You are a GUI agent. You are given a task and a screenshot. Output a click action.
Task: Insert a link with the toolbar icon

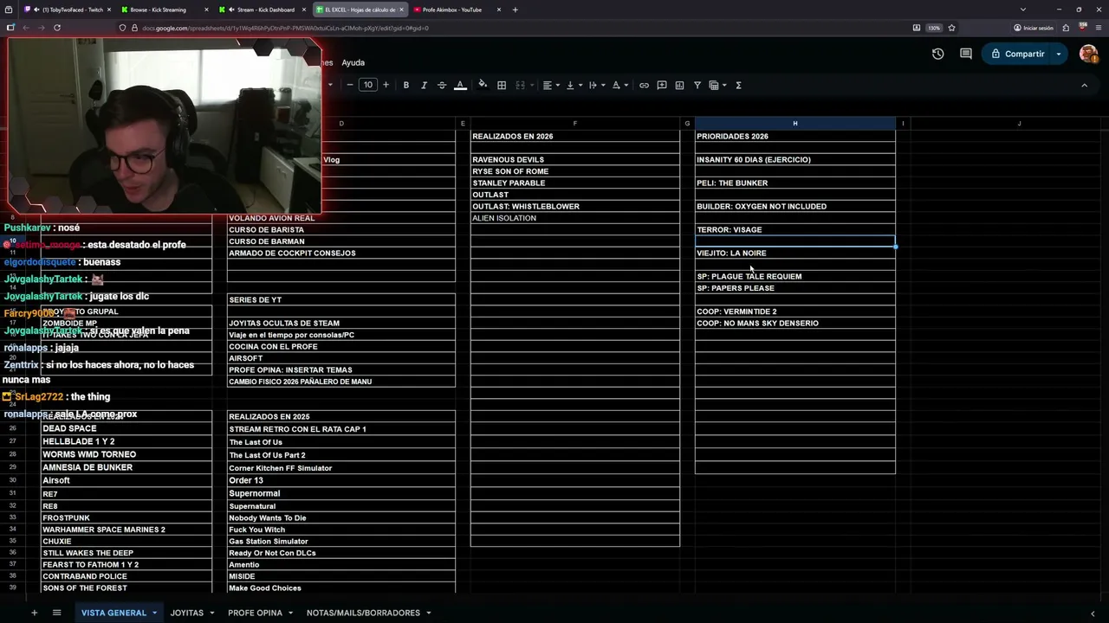644,85
